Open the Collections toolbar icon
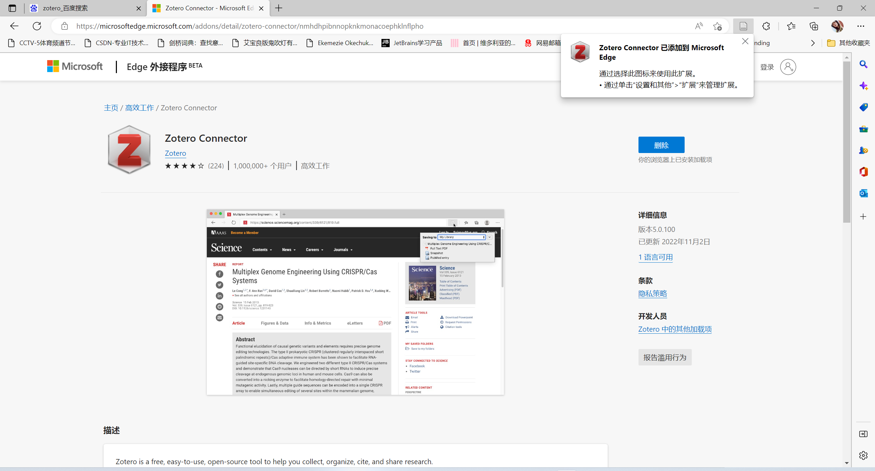 [814, 26]
